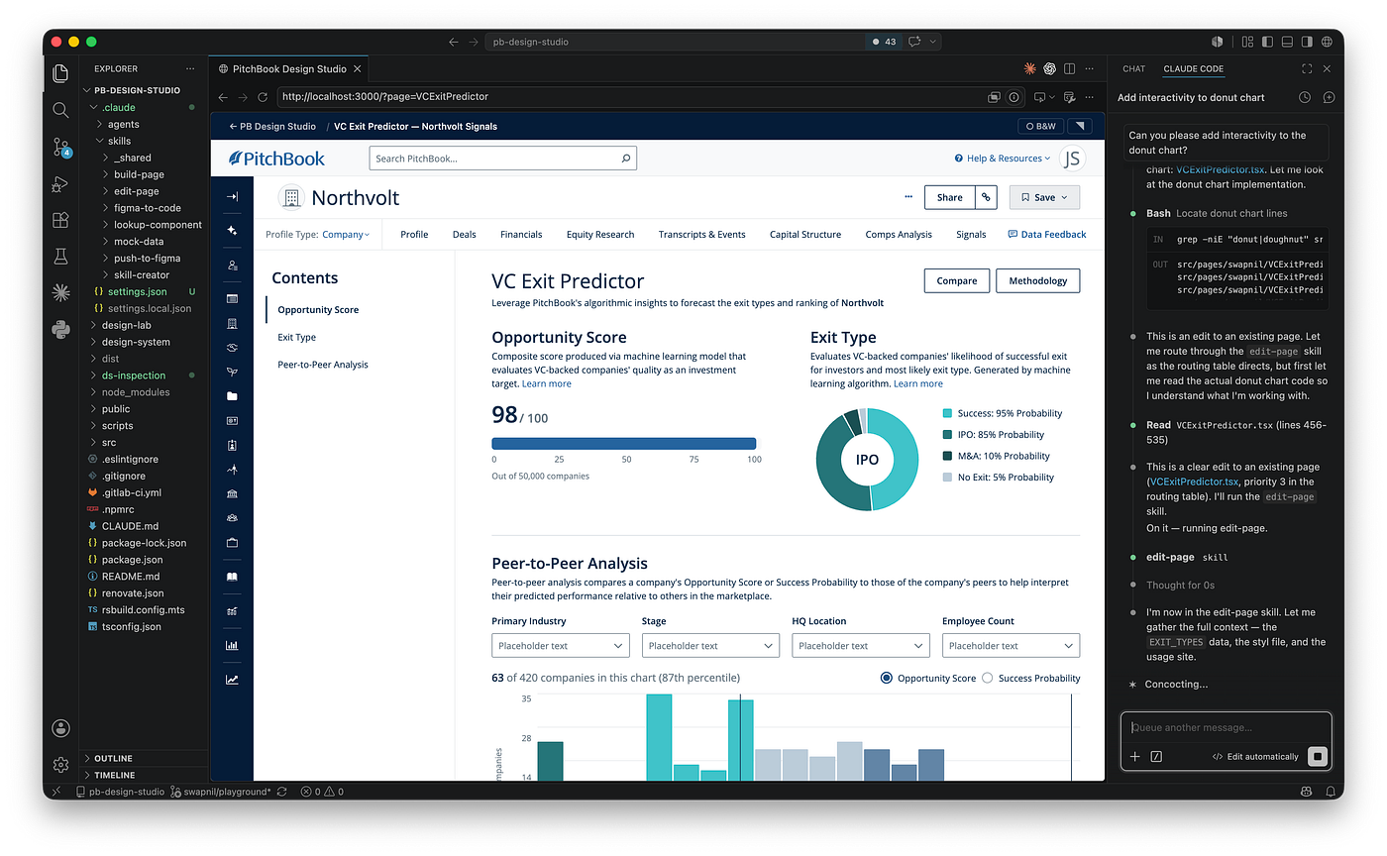
Task: Open more options dots beside Share
Action: (908, 197)
